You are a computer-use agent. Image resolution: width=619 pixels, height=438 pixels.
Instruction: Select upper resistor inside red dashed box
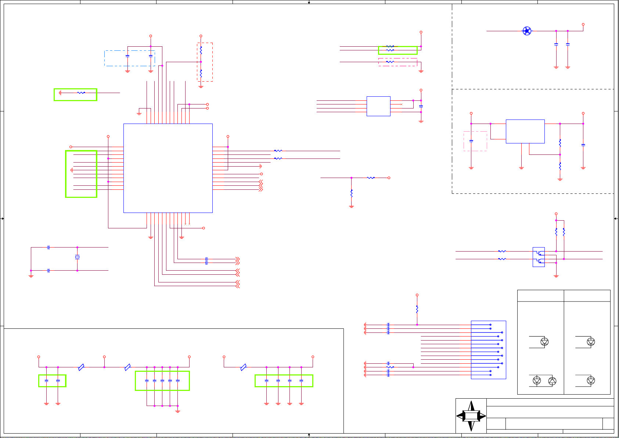click(x=201, y=50)
